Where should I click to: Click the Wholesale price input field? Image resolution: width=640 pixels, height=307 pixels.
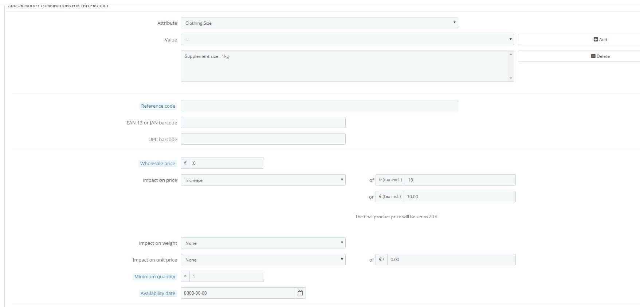[x=227, y=163]
